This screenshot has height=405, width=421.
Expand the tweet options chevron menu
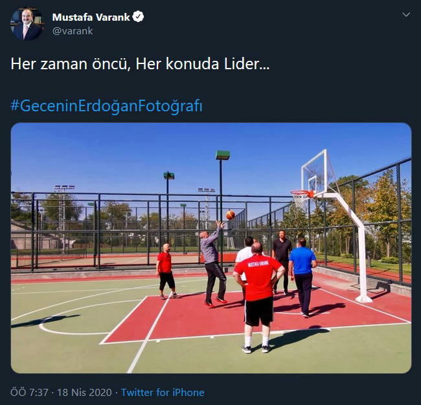pos(406,14)
